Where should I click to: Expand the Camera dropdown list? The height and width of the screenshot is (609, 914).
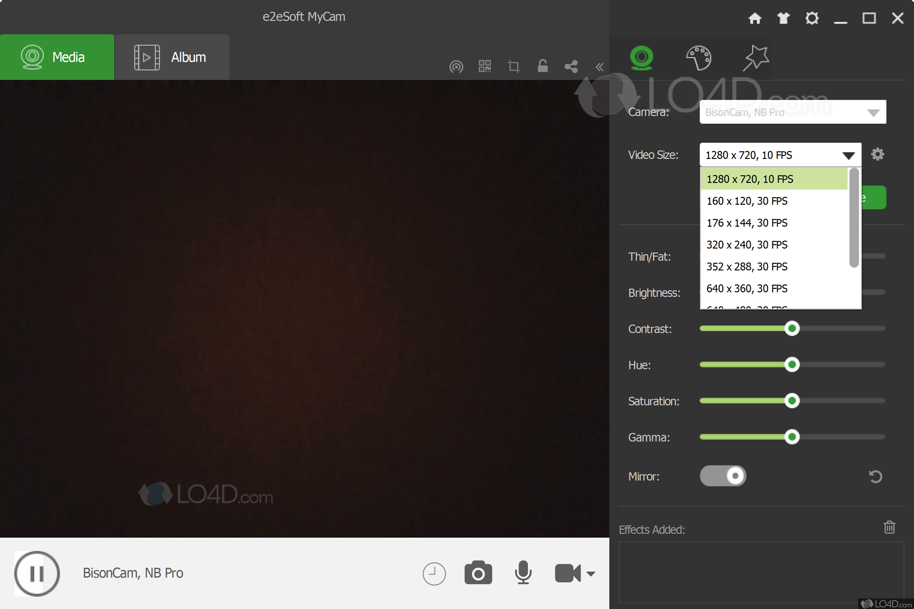tap(873, 113)
